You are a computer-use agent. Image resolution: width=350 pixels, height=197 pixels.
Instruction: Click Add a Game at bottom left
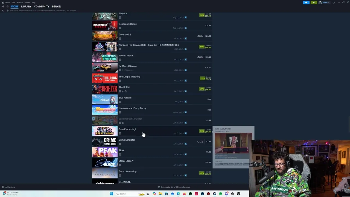(x=8, y=187)
